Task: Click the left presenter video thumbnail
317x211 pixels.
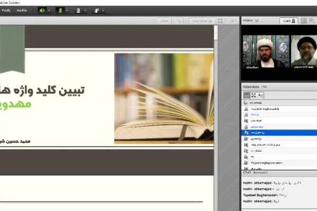Action: tap(266, 52)
